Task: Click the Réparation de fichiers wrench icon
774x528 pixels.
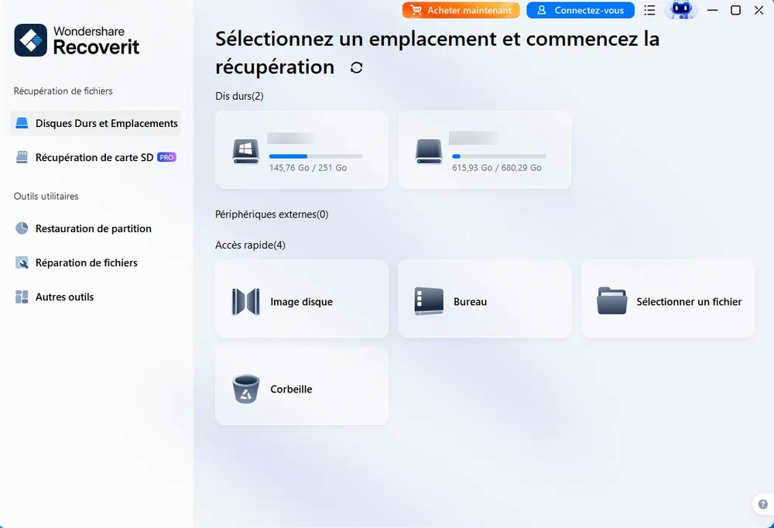Action: (22, 262)
